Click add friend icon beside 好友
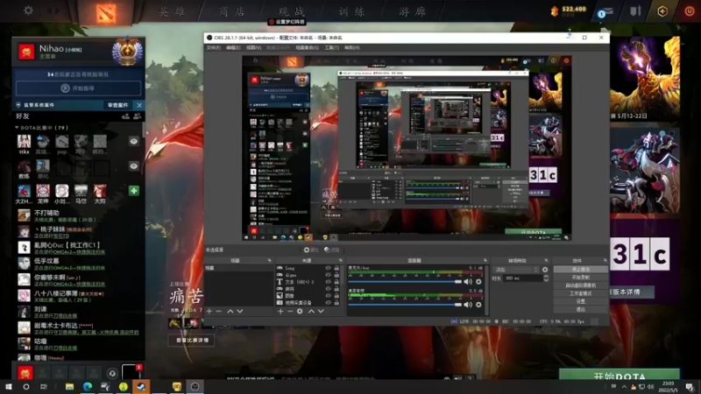This screenshot has width=701, height=394. click(x=125, y=116)
